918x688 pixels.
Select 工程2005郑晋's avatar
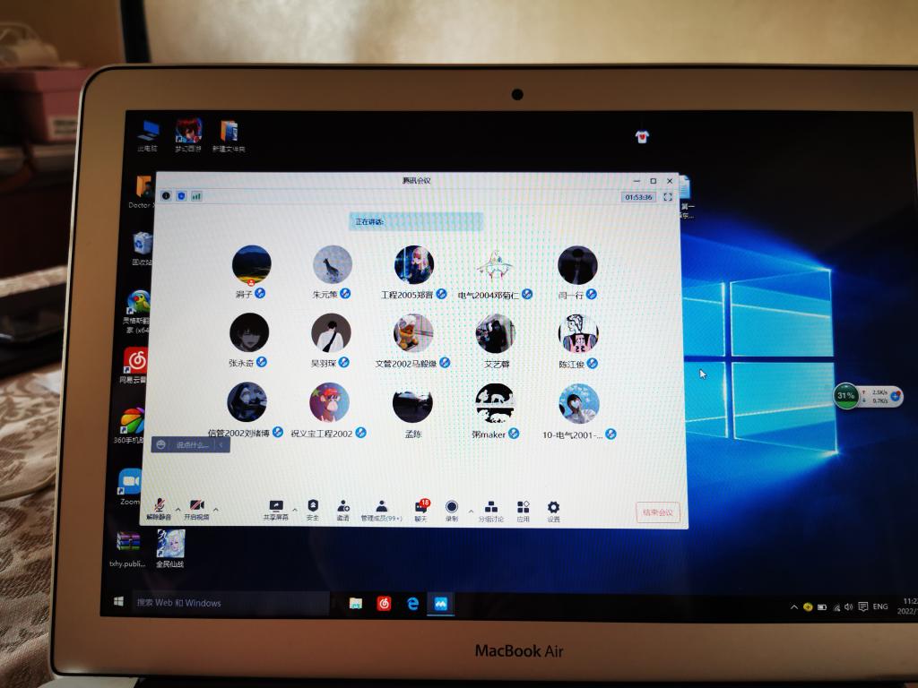click(x=414, y=265)
